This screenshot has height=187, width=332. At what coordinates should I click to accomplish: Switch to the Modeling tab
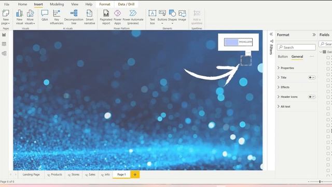[x=57, y=4]
